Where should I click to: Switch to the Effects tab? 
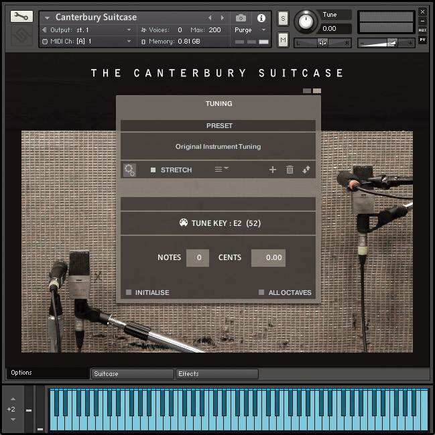[x=217, y=374]
